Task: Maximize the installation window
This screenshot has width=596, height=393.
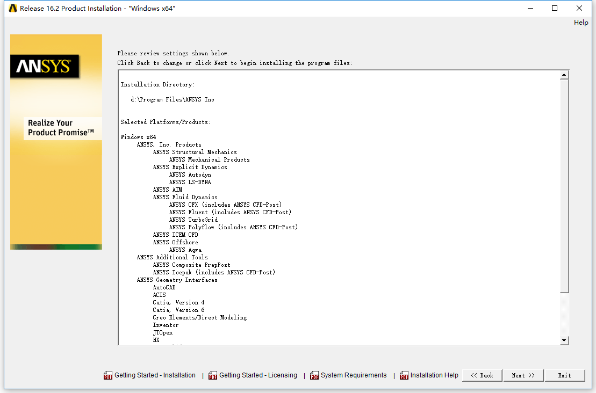Action: click(555, 9)
